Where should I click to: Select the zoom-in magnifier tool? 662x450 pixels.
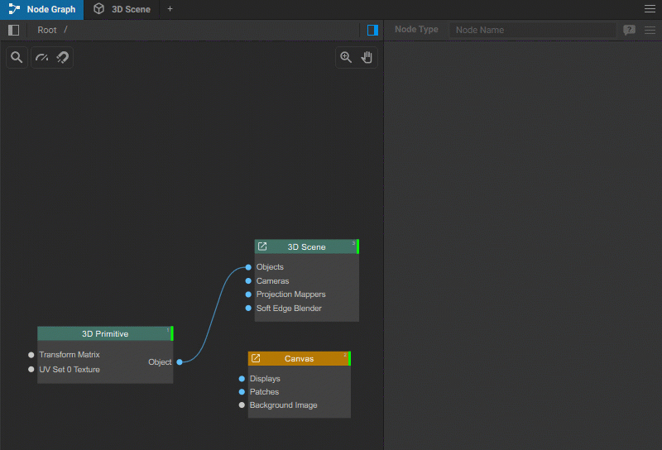[x=346, y=57]
